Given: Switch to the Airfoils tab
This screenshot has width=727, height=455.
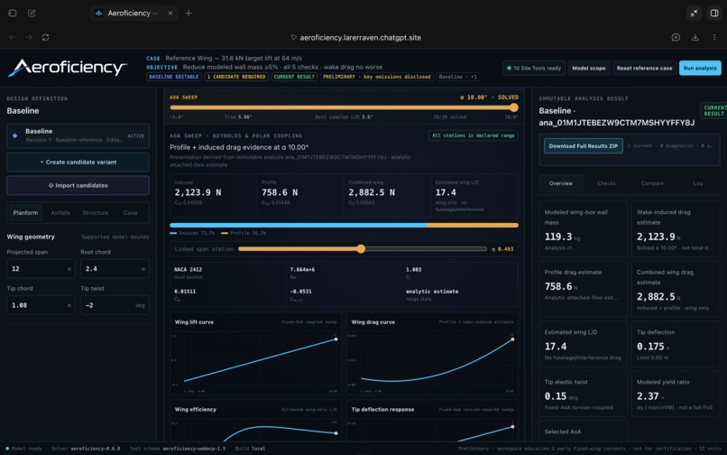Looking at the screenshot, I should pyautogui.click(x=60, y=213).
